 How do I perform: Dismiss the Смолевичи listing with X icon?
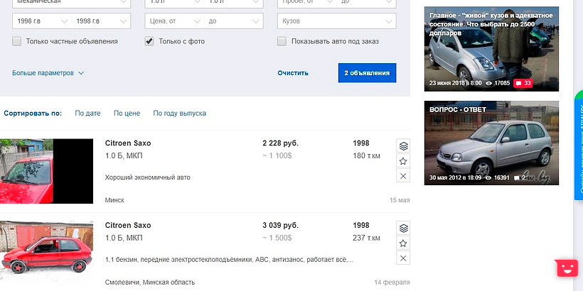click(403, 258)
